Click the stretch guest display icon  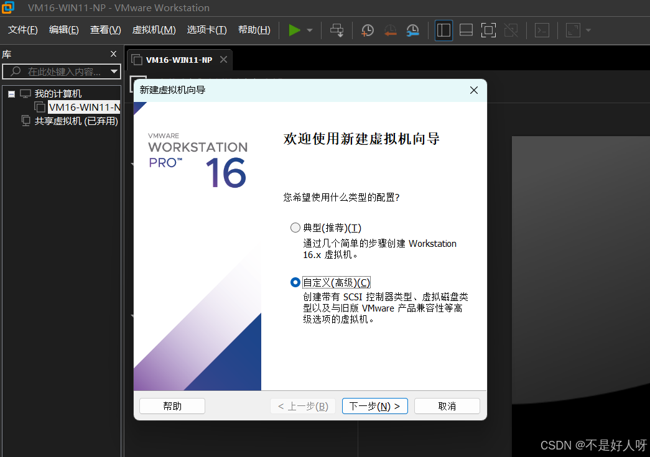[573, 30]
